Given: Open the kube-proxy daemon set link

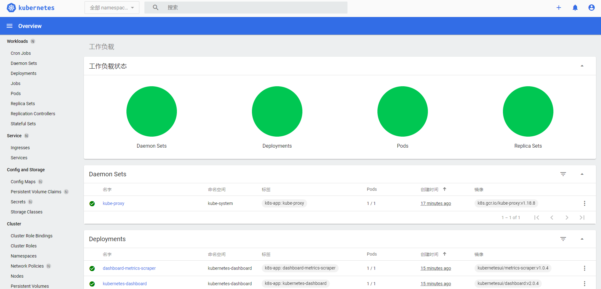Looking at the screenshot, I should click(x=114, y=203).
